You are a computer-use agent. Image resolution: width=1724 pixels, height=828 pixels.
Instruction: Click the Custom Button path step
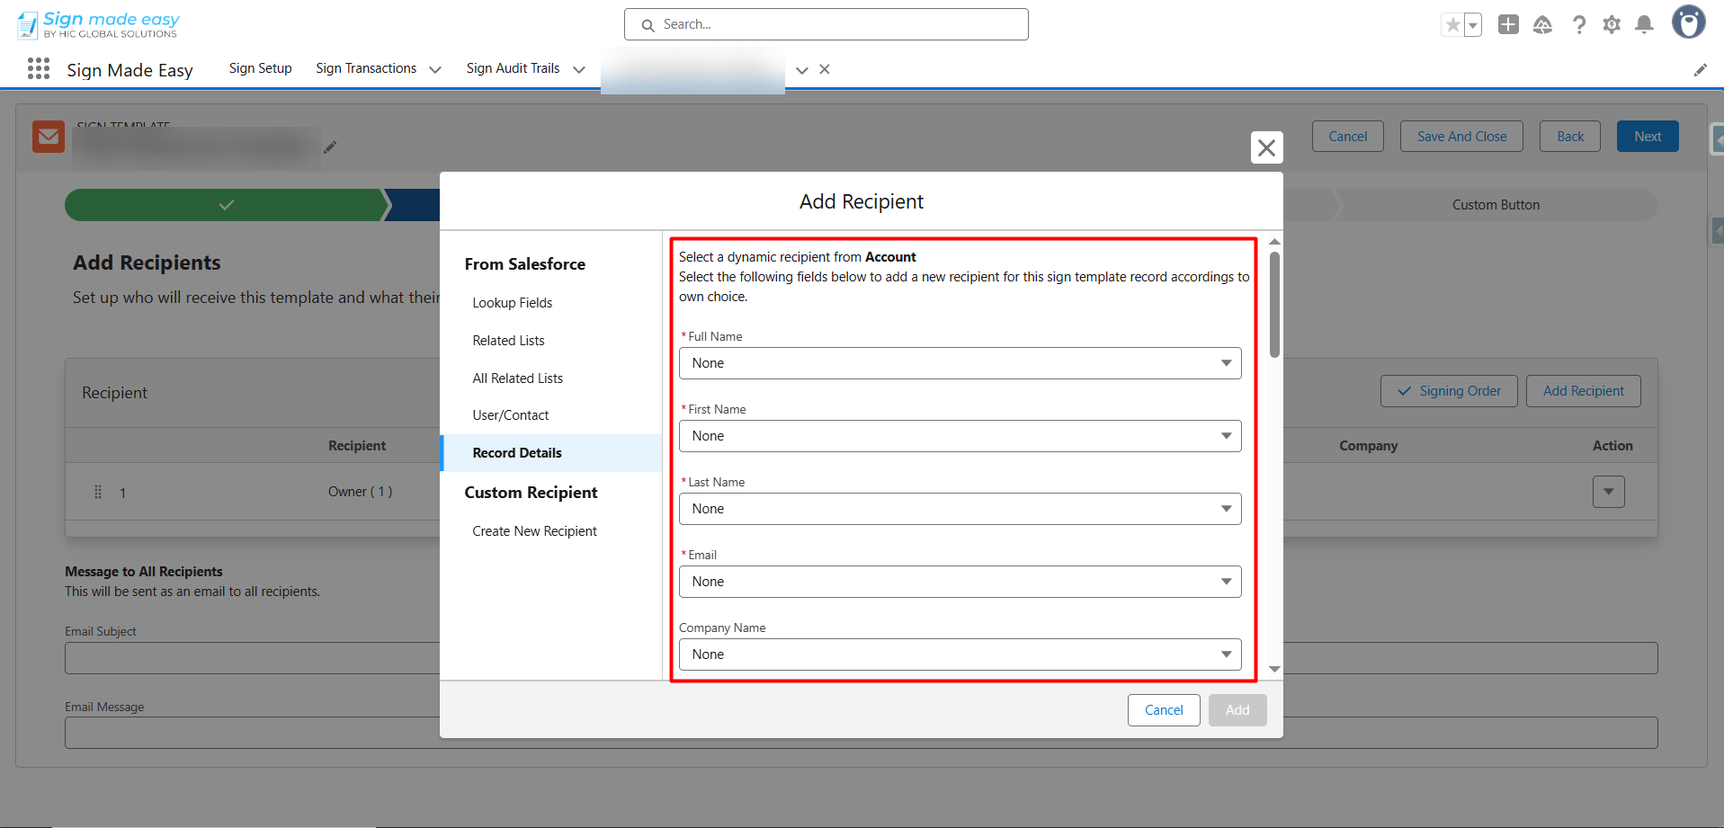[x=1496, y=205]
